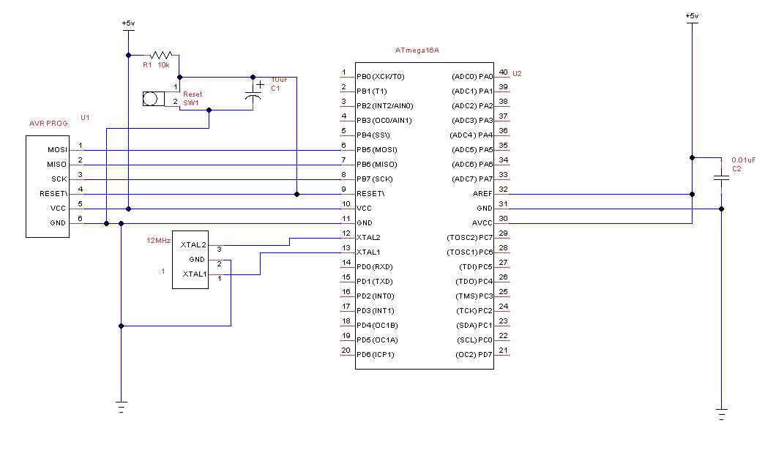Click the 12MHz crystal value label

tap(158, 241)
